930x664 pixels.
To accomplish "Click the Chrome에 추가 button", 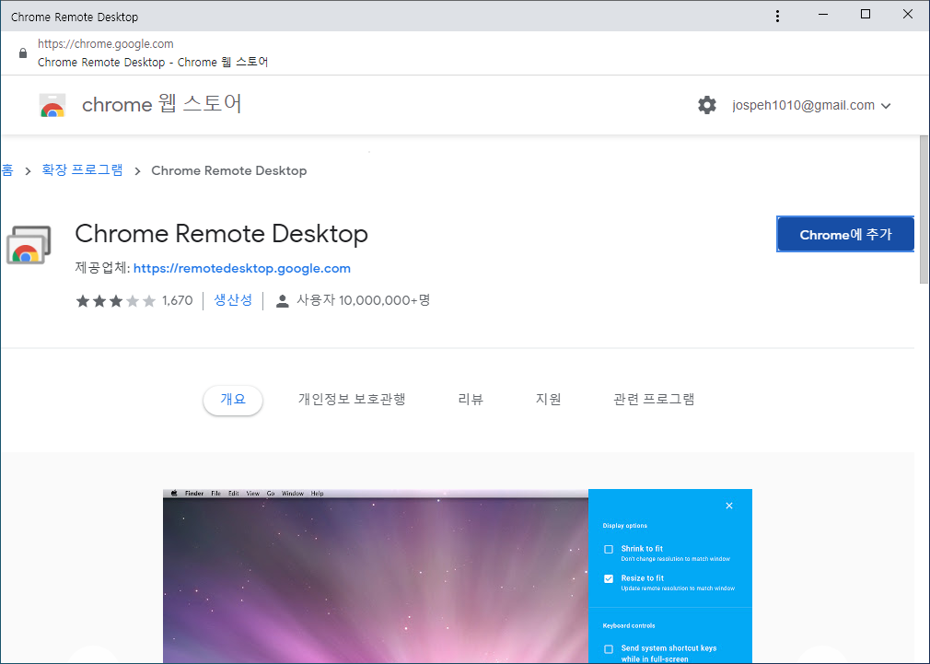I will [845, 235].
